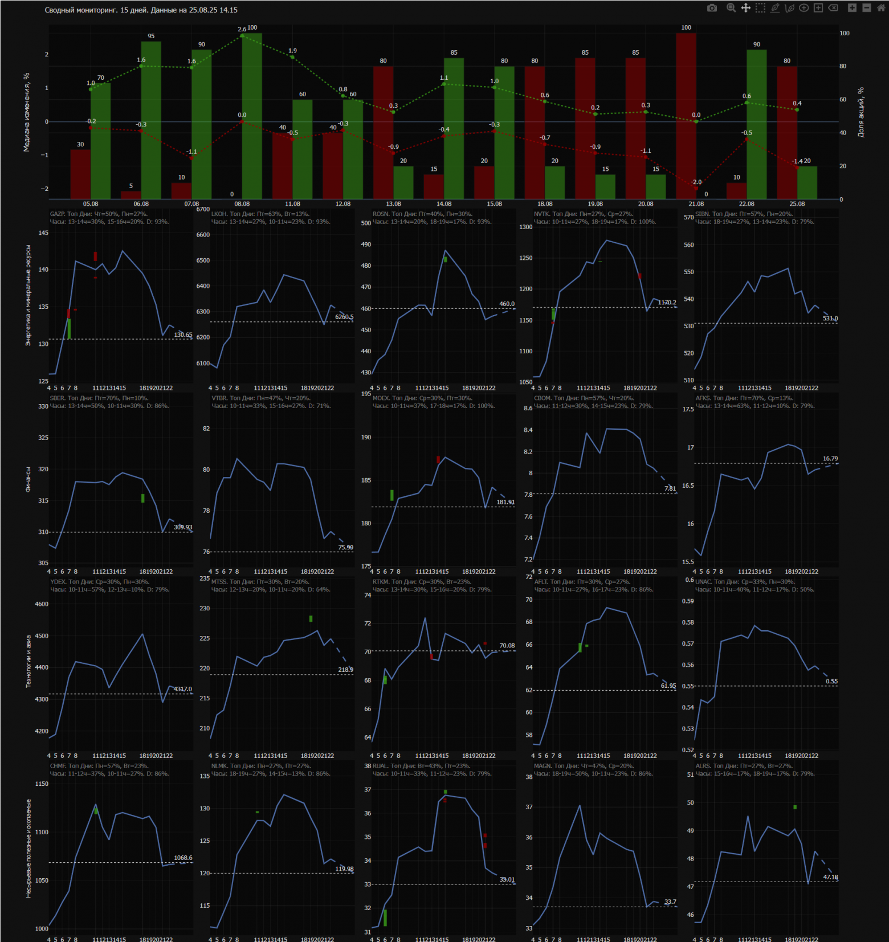Screen dimensions: 889x942
Task: Select the 75.99 last-price label on VTBR
Action: [x=346, y=548]
